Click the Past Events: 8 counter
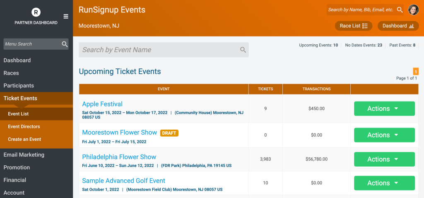 click(x=402, y=45)
